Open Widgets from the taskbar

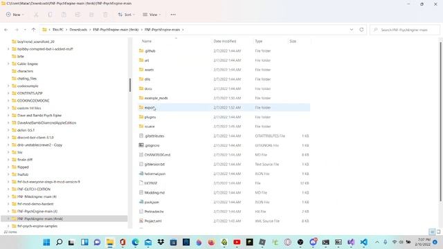84,242
